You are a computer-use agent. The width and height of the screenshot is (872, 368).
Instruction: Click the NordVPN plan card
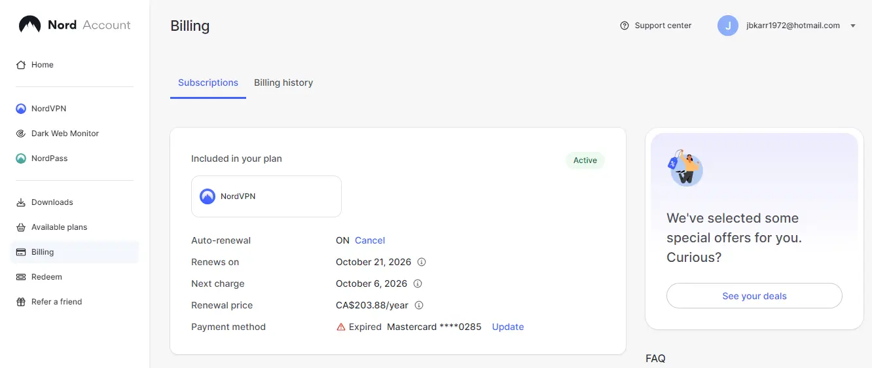[266, 196]
